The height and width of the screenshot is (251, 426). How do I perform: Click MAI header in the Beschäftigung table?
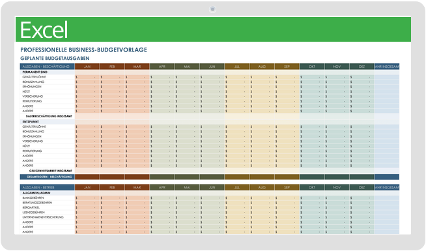tap(187, 66)
